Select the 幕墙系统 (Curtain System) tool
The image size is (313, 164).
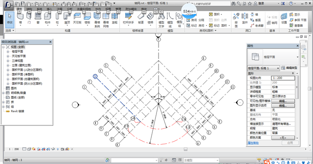pyautogui.click(x=97, y=20)
